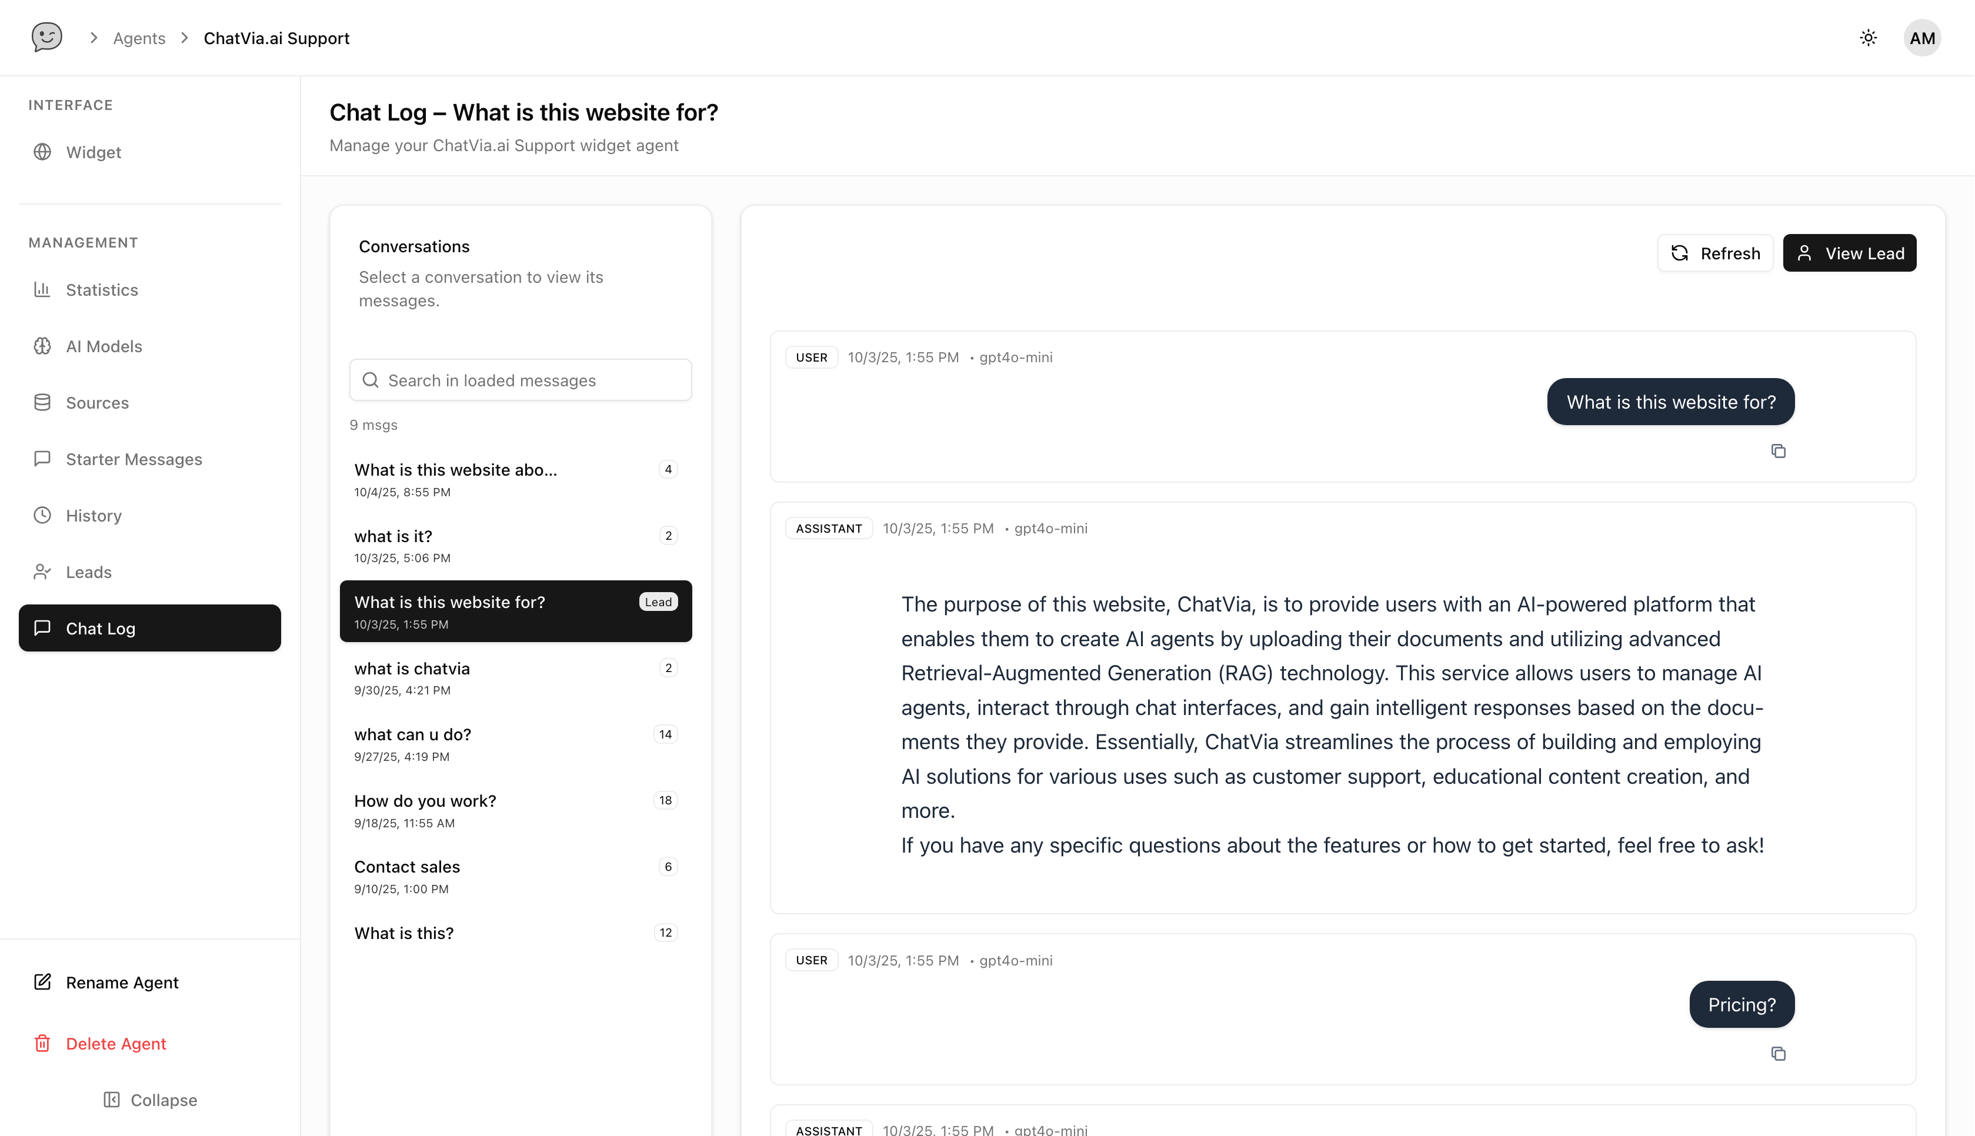This screenshot has height=1136, width=1975.
Task: Open History via the clock icon
Action: (x=43, y=515)
